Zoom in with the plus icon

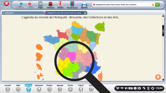[139, 88]
